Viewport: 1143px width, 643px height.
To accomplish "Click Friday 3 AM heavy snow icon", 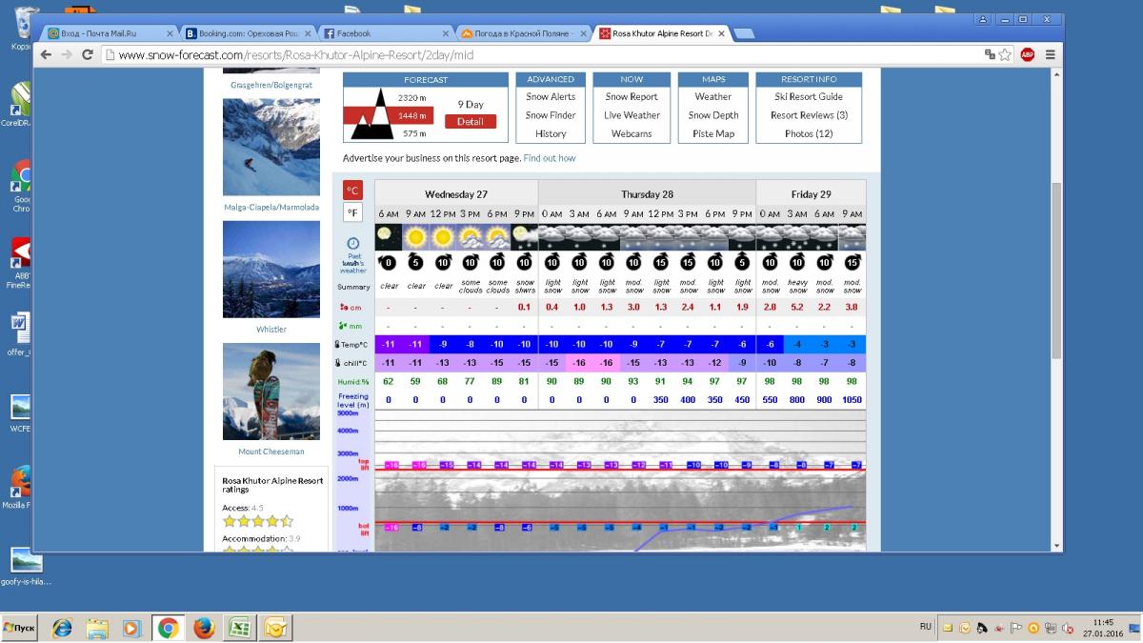I will (x=798, y=237).
